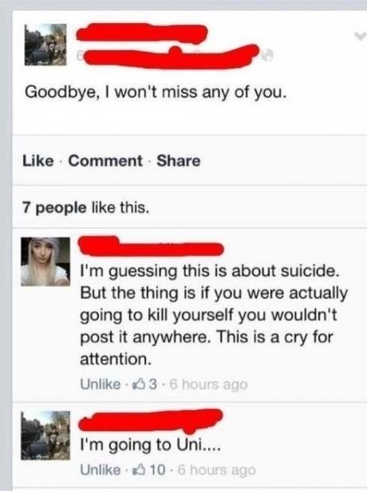Open the "7 people" likes list
This screenshot has height=491, width=367.
tap(54, 207)
